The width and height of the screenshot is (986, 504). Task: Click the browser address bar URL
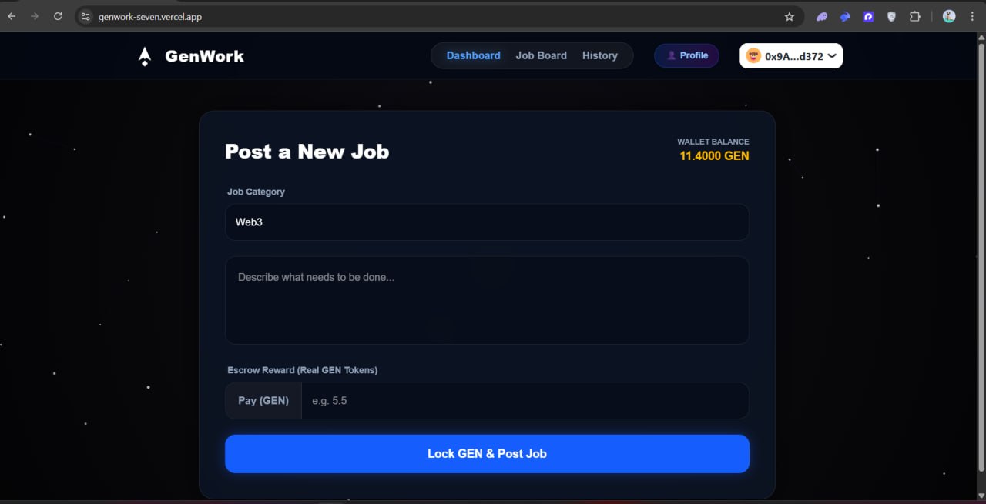click(150, 16)
